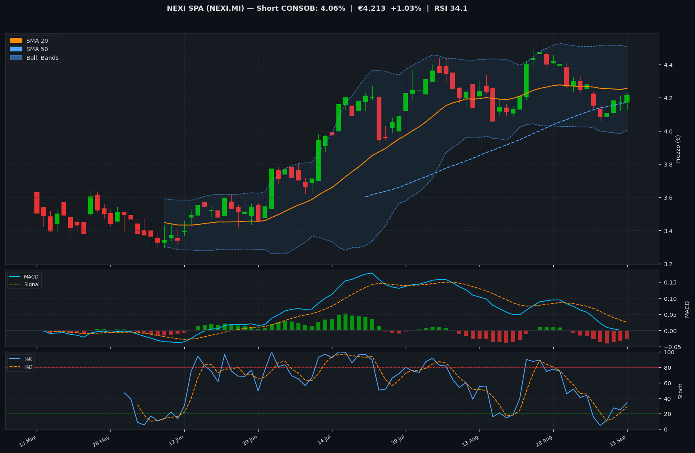This screenshot has width=695, height=453.
Task: Click the 29 Jun date label
Action: (x=250, y=441)
